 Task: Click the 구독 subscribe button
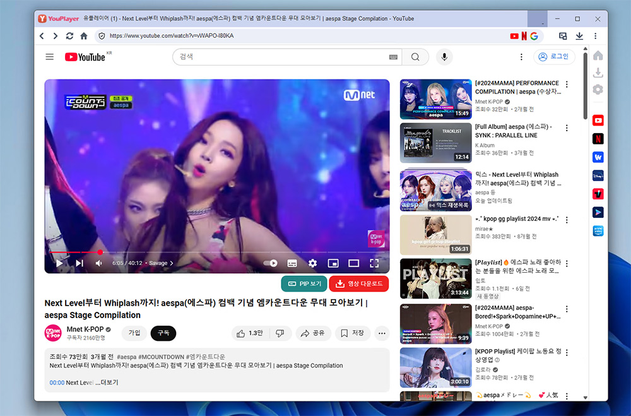[x=163, y=333]
